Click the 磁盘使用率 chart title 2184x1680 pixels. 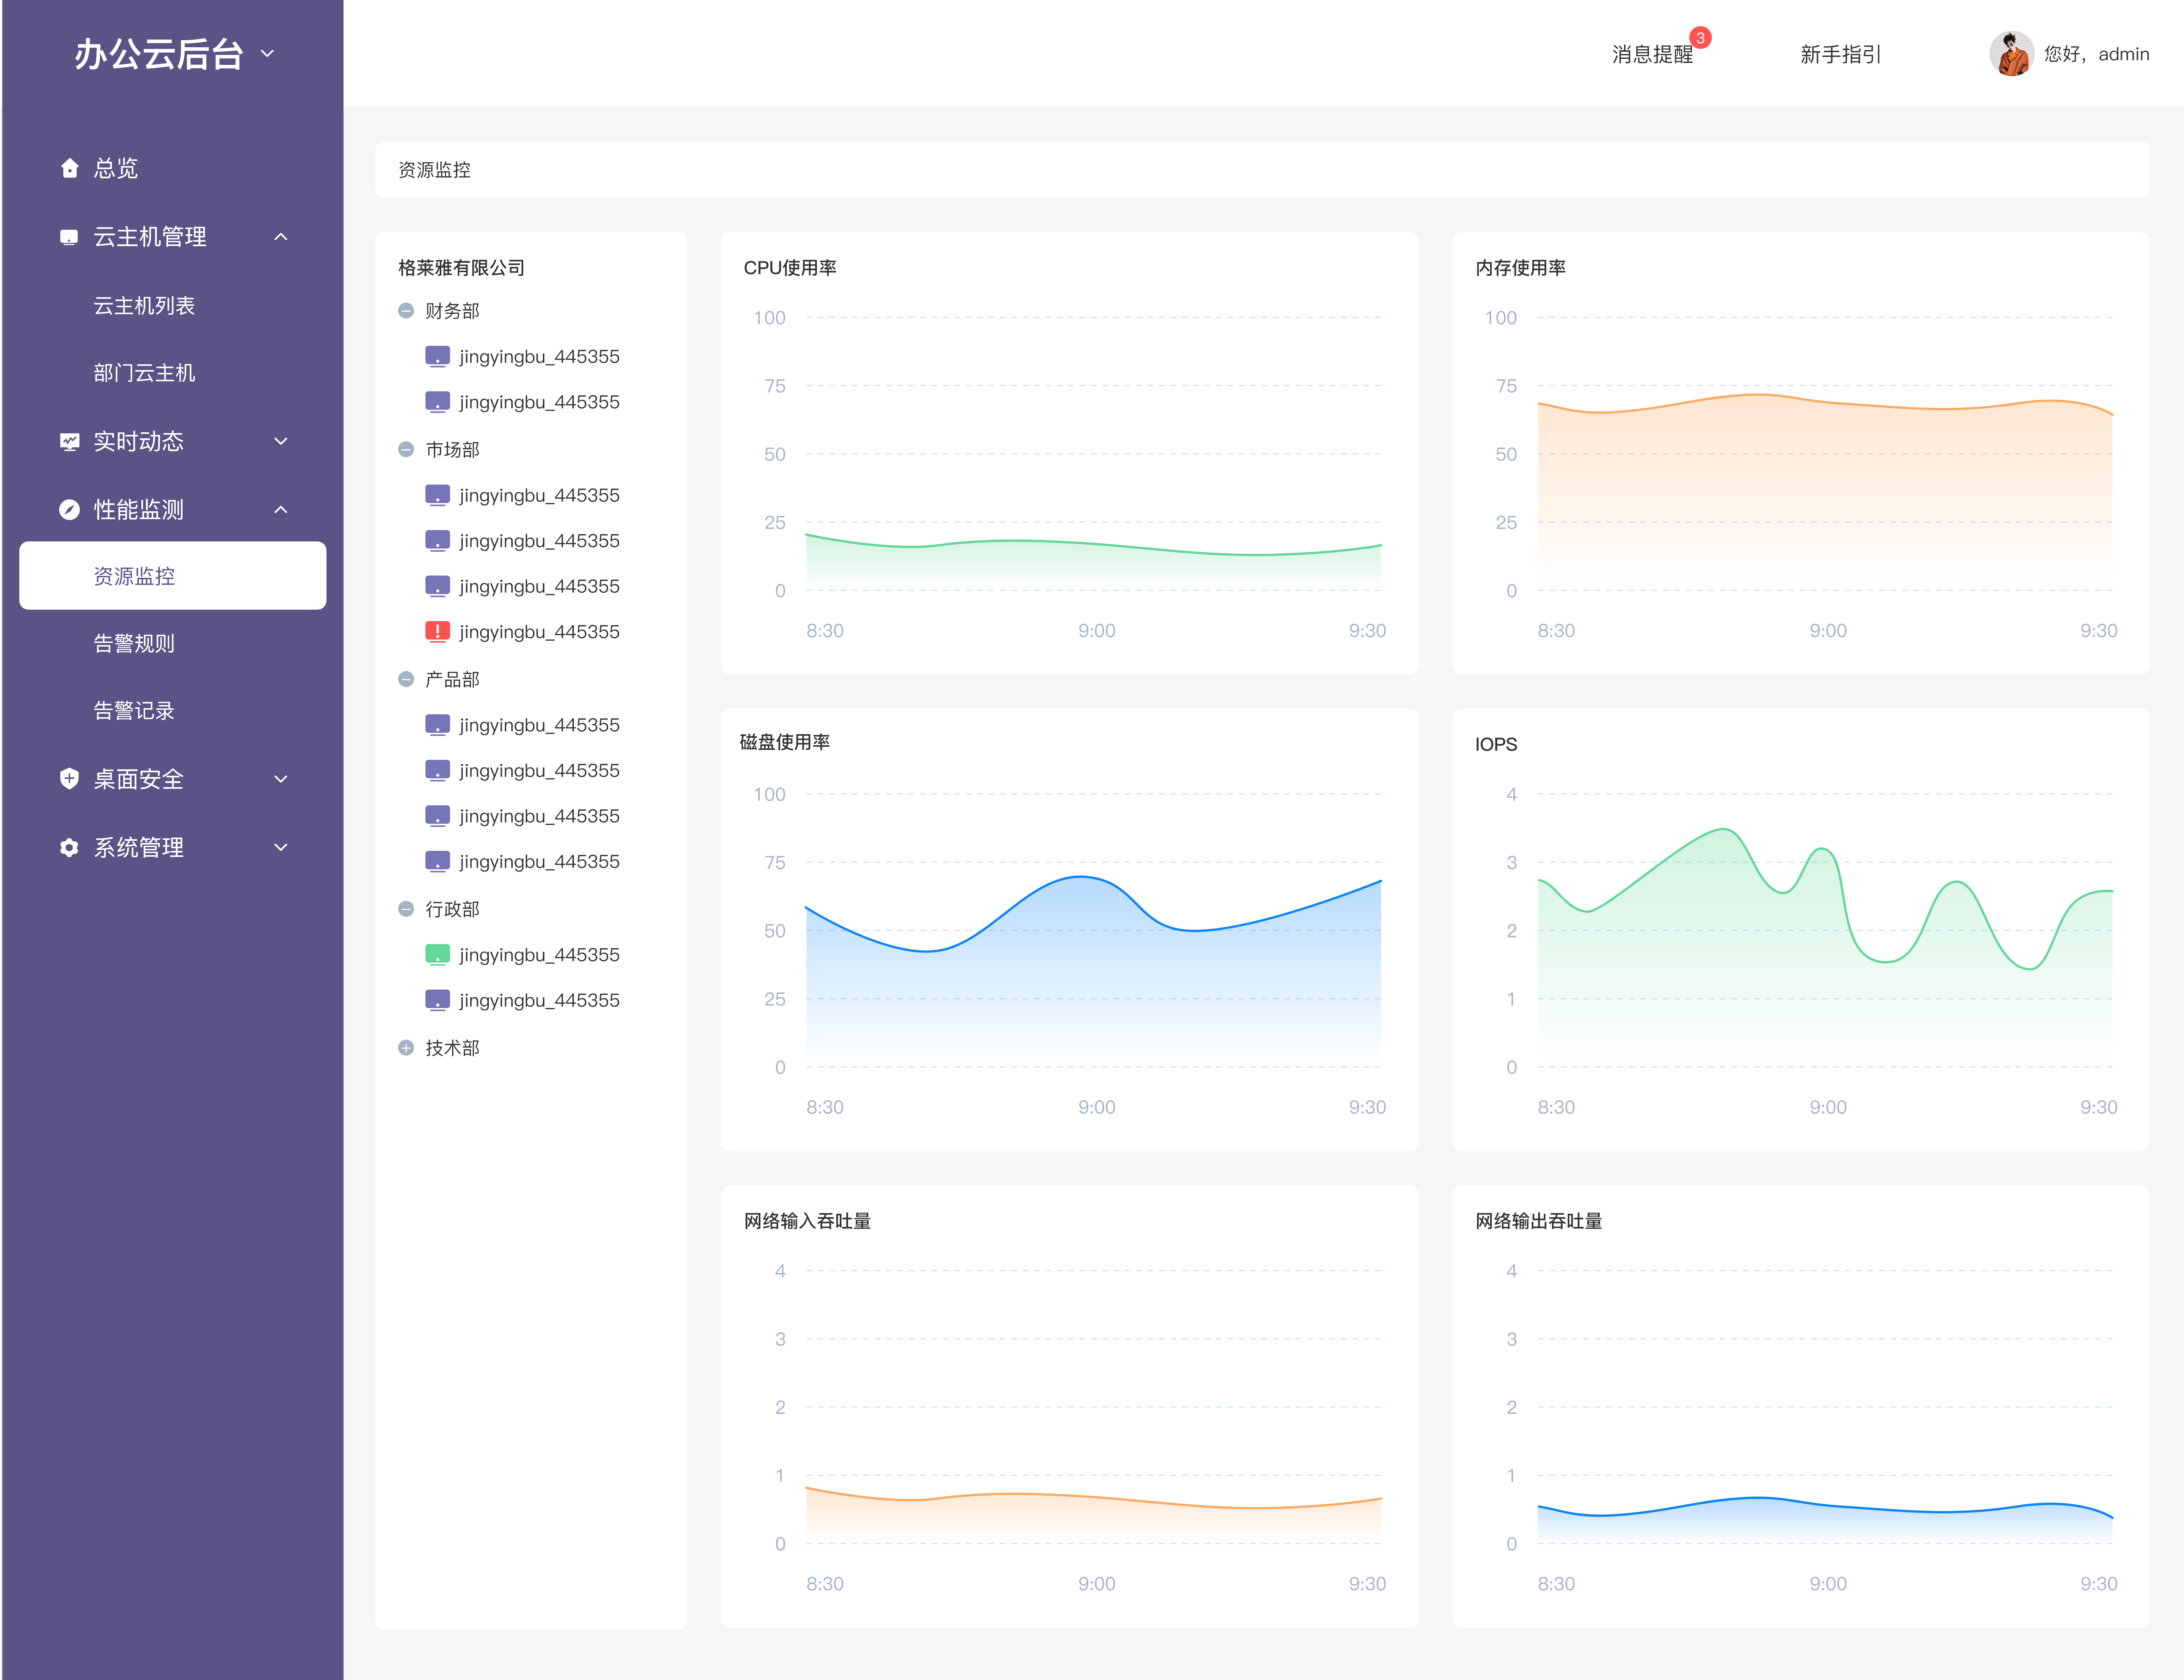coord(785,742)
